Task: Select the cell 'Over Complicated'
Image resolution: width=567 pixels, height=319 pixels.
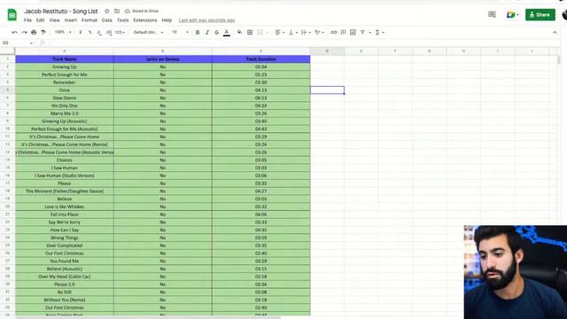Action: pos(65,245)
